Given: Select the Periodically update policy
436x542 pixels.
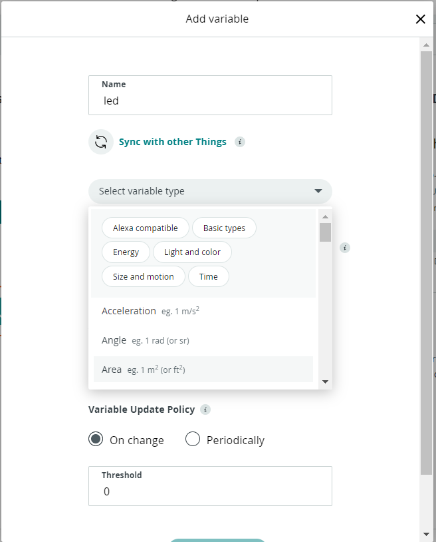Looking at the screenshot, I should [x=193, y=439].
